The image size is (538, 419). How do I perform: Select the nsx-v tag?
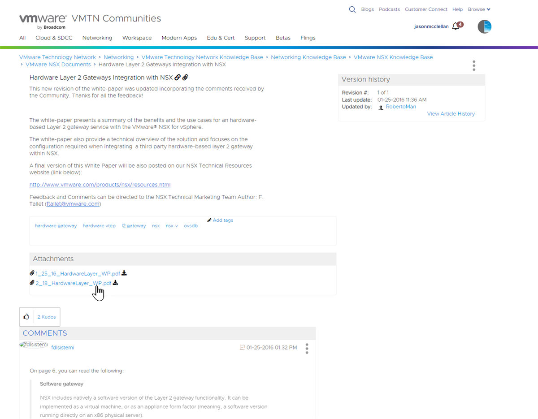coord(172,226)
